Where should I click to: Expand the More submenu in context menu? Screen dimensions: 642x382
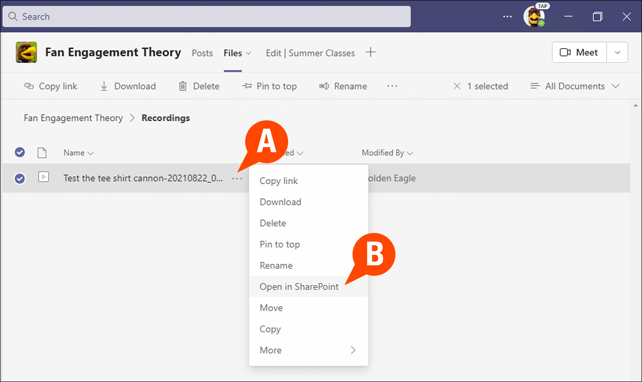pyautogui.click(x=353, y=350)
